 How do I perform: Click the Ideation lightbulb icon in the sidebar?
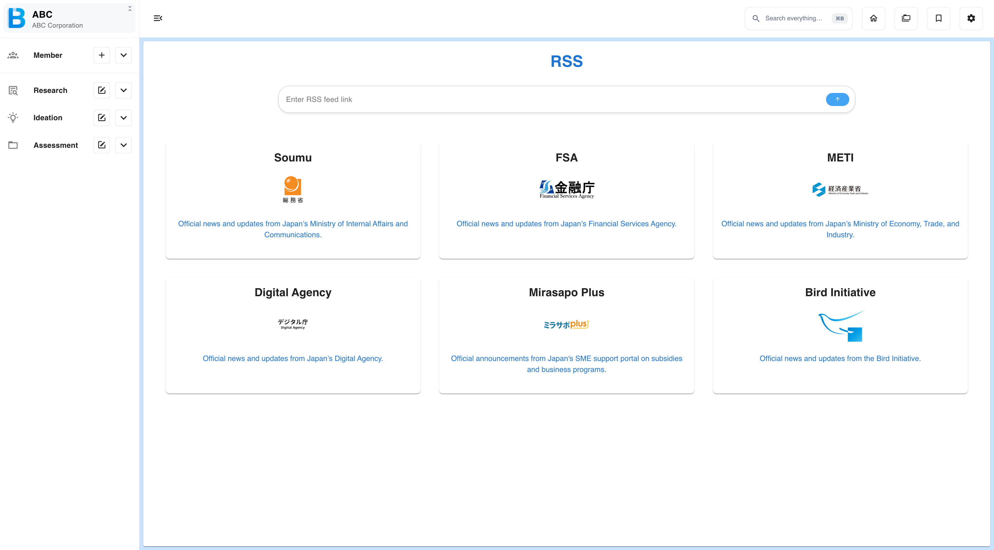click(x=13, y=118)
